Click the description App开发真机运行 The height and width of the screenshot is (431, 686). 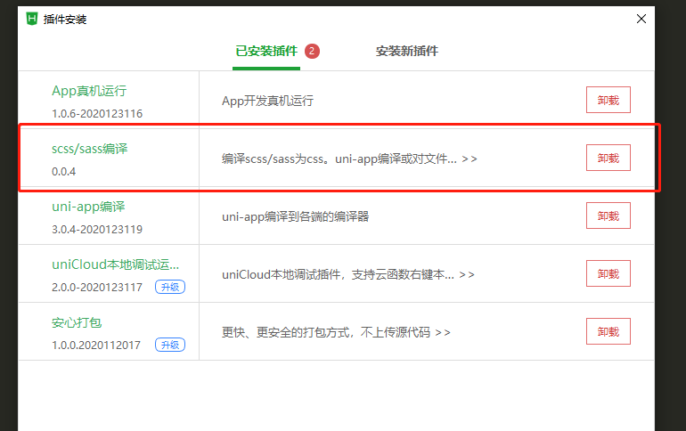(x=268, y=101)
